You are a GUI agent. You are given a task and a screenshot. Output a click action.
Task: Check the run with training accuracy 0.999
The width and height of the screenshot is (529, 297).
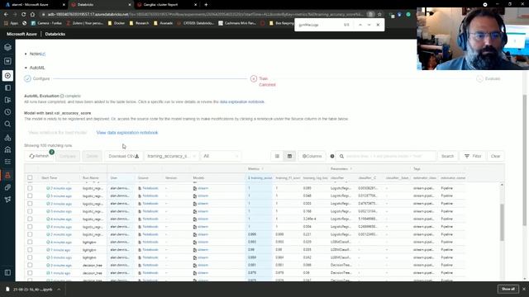pos(30,234)
